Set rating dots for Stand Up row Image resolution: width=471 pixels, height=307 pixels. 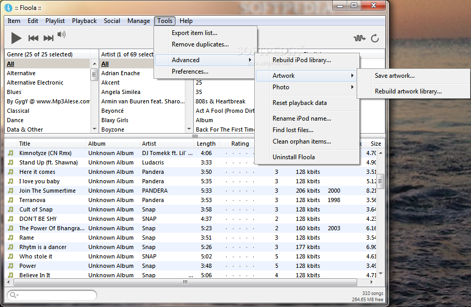(x=240, y=162)
